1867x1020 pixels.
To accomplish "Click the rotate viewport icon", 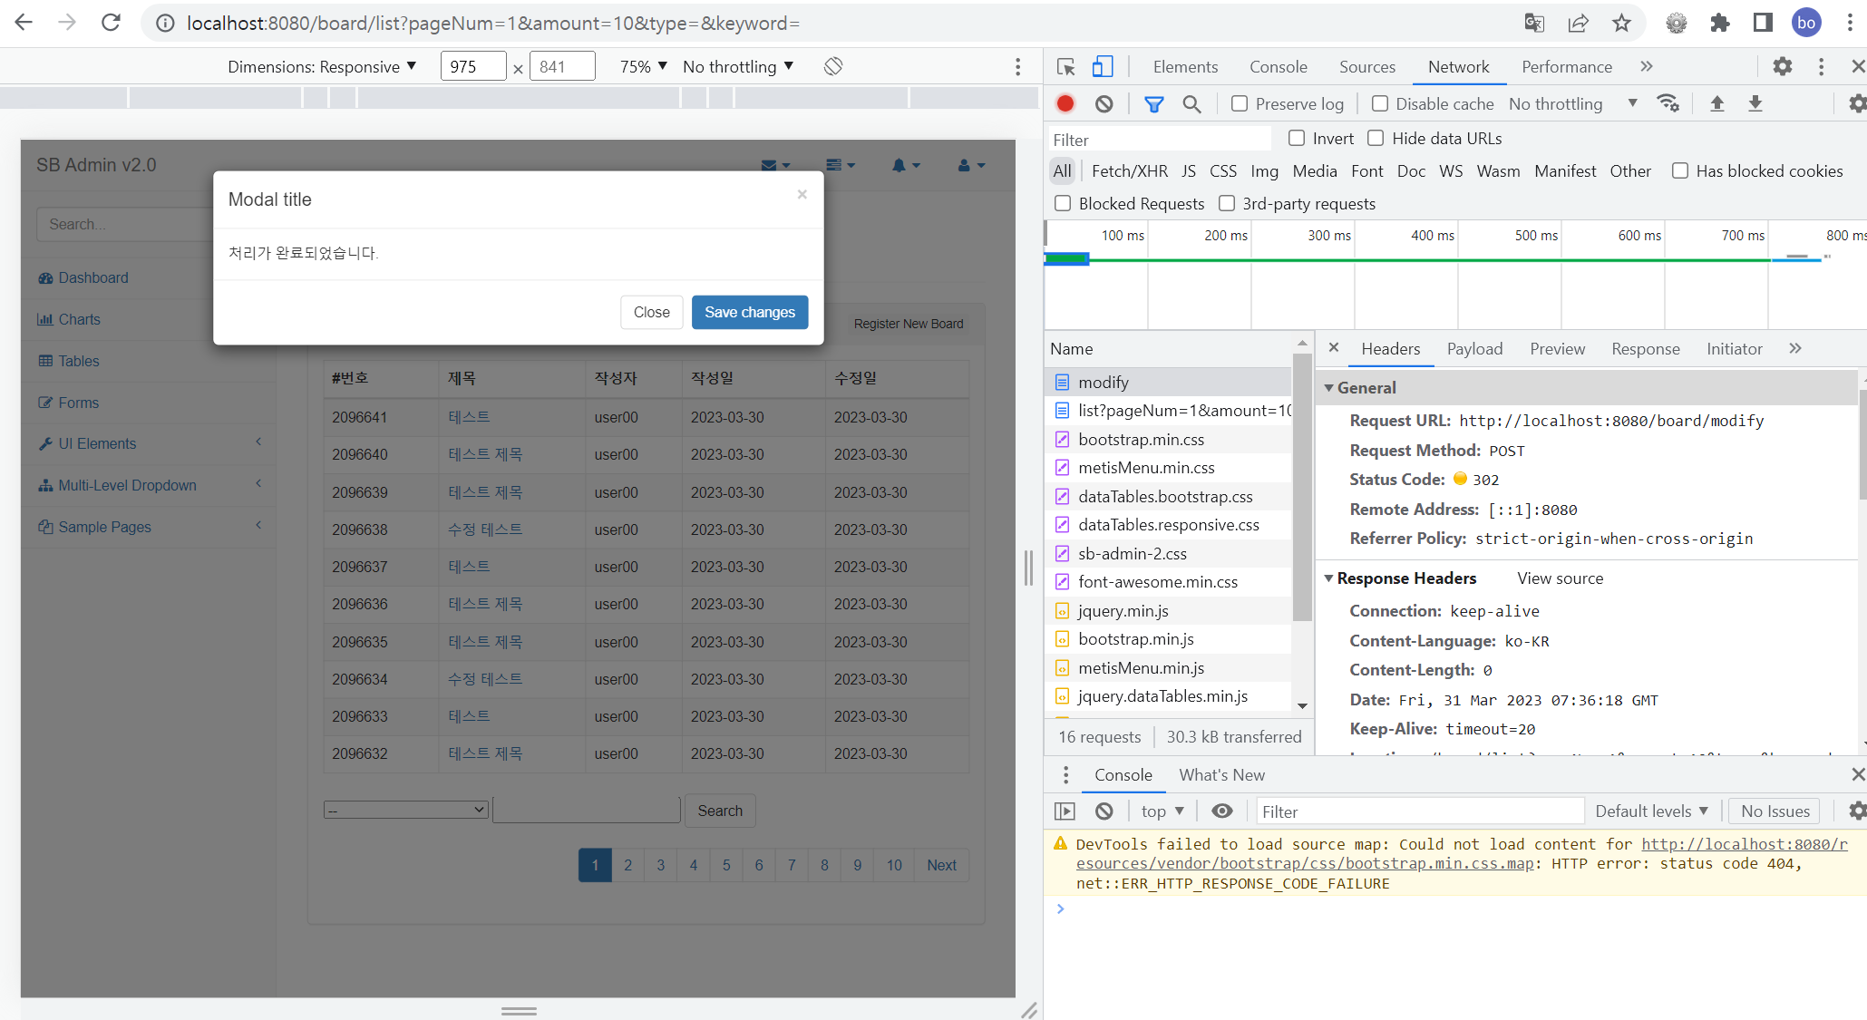I will pyautogui.click(x=833, y=66).
